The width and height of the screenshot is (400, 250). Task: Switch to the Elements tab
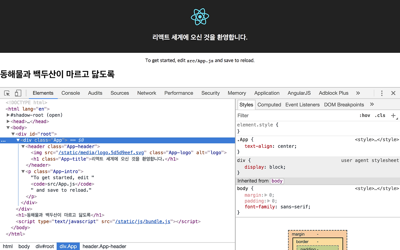tap(43, 93)
